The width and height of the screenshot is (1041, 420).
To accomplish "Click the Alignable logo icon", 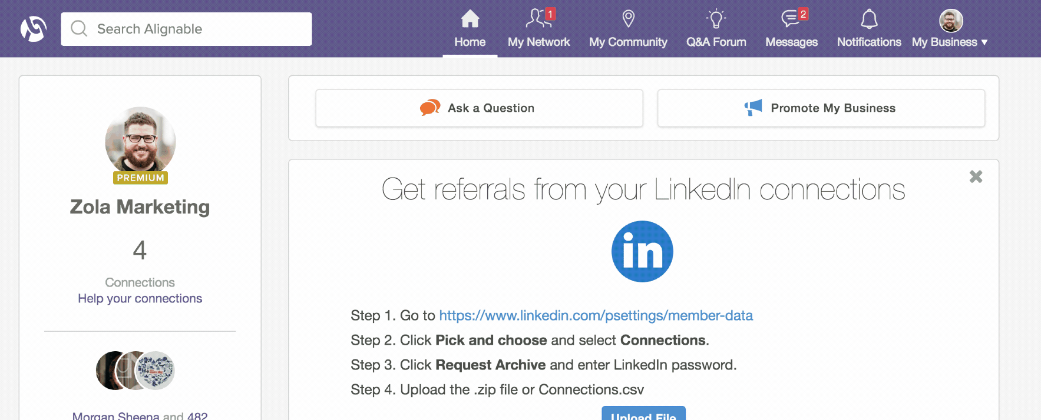I will click(x=34, y=29).
